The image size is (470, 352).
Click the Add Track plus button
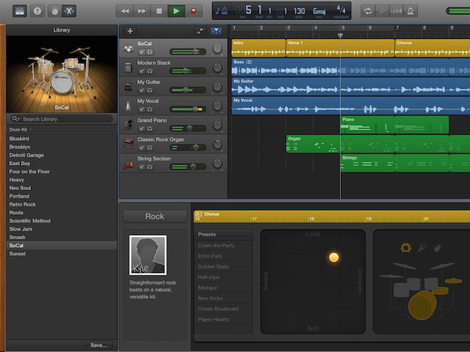click(130, 31)
